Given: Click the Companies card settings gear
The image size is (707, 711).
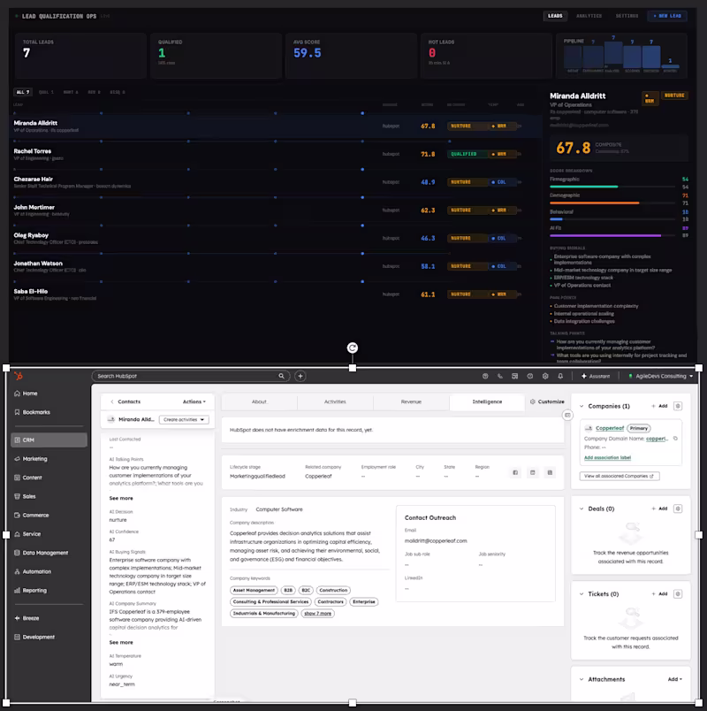Looking at the screenshot, I should [x=678, y=406].
